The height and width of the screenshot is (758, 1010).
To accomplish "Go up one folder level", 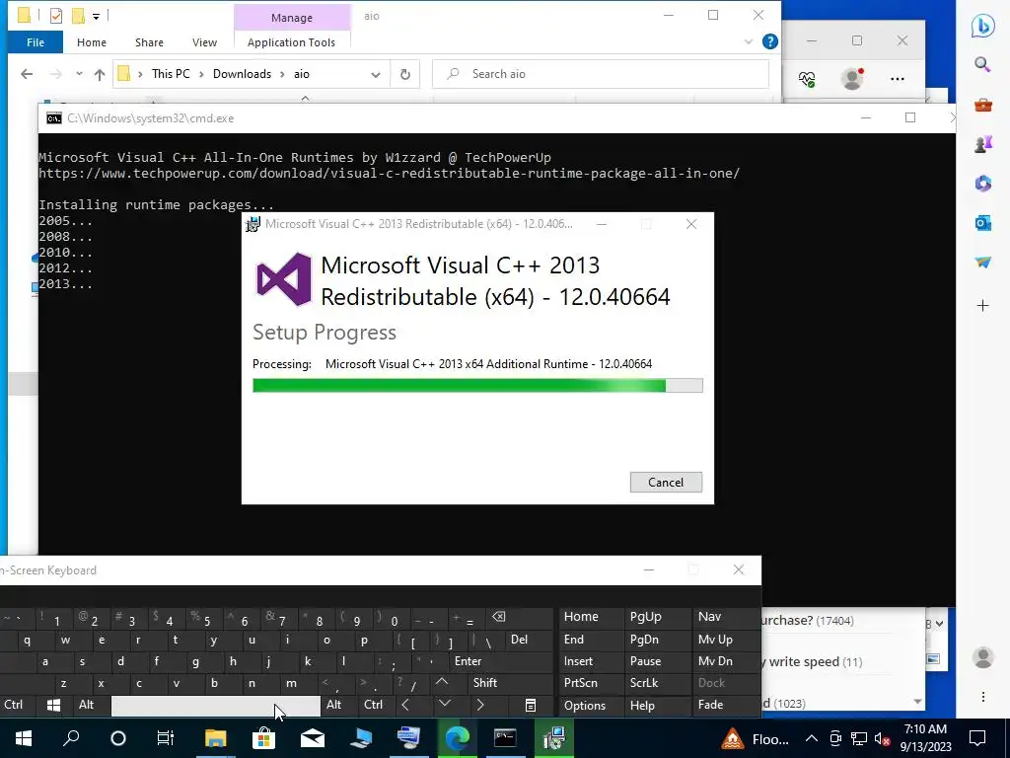I will tap(100, 74).
